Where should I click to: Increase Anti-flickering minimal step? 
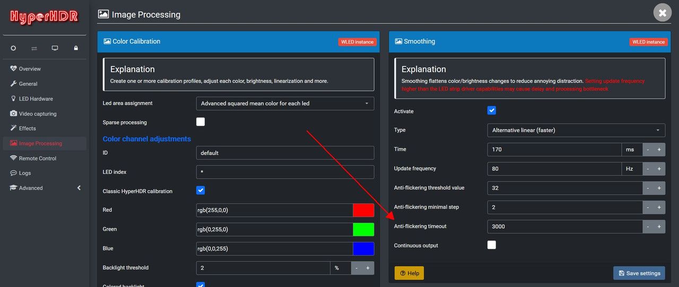point(659,207)
